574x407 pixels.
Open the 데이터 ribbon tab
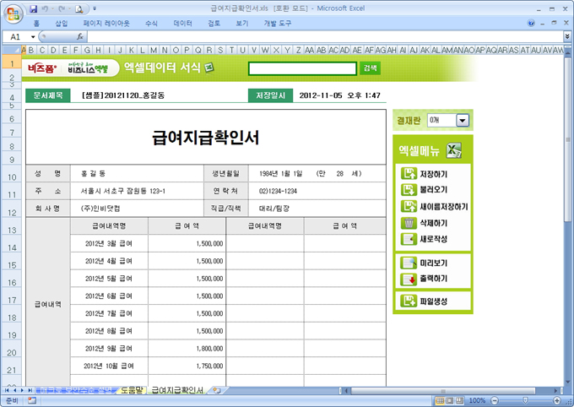(182, 24)
